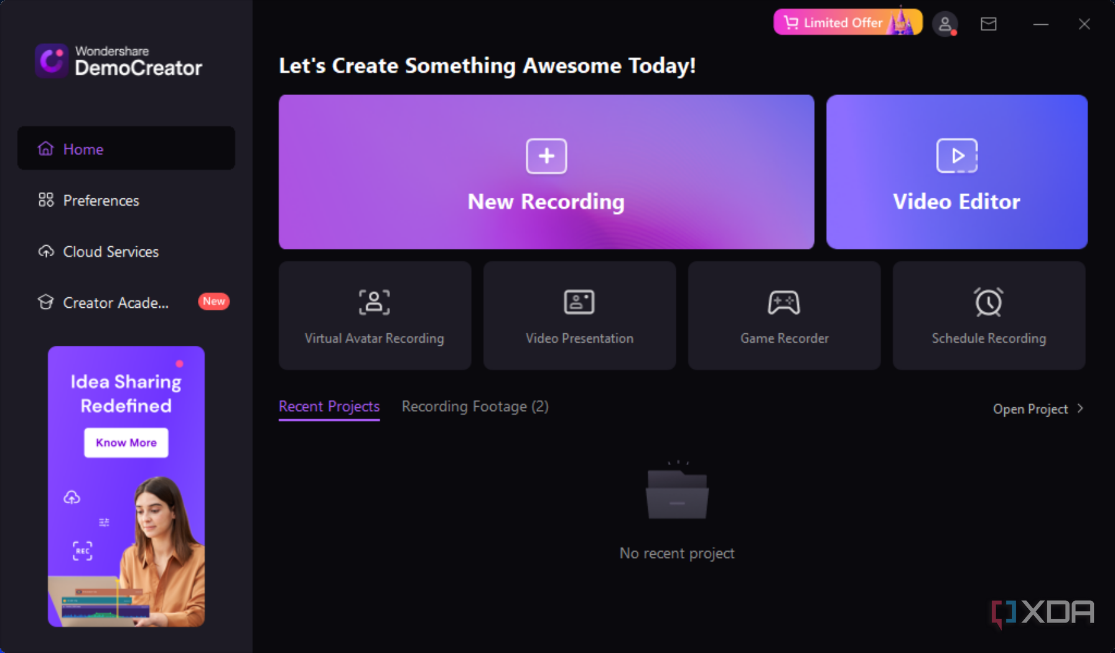The width and height of the screenshot is (1115, 653).
Task: Open the Game Recorder card
Action: point(784,315)
